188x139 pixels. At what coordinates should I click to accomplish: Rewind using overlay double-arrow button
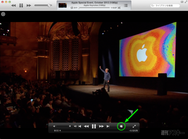86,126
